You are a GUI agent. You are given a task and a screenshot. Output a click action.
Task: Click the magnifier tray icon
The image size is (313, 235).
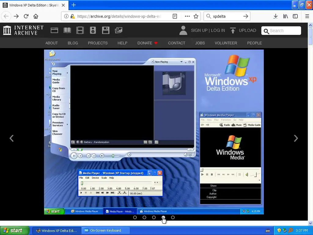point(291,230)
